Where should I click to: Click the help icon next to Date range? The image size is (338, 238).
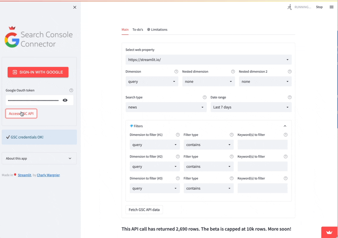click(290, 97)
